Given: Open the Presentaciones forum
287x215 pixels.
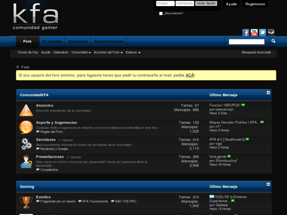Looking at the screenshot, I should click(50, 157).
